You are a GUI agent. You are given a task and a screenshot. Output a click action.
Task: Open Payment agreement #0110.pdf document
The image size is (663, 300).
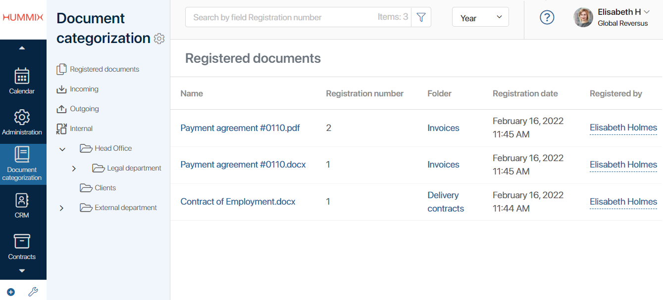[240, 128]
